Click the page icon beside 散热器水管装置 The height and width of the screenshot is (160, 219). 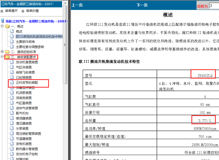click(12, 149)
